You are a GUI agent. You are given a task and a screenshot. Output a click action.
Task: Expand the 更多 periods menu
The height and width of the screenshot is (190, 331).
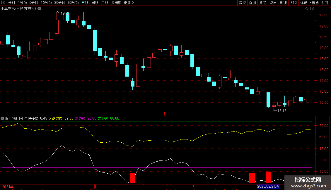[x=129, y=3]
